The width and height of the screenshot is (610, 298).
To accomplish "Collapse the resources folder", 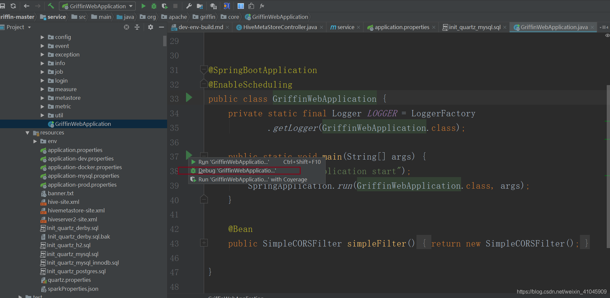I will tap(27, 132).
